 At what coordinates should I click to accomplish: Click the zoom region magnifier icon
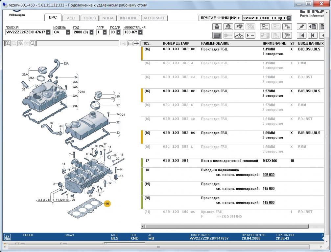pos(20,43)
